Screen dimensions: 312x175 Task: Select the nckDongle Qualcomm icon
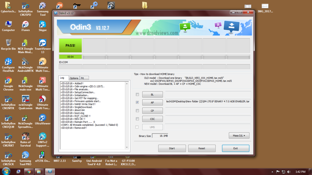(26, 102)
